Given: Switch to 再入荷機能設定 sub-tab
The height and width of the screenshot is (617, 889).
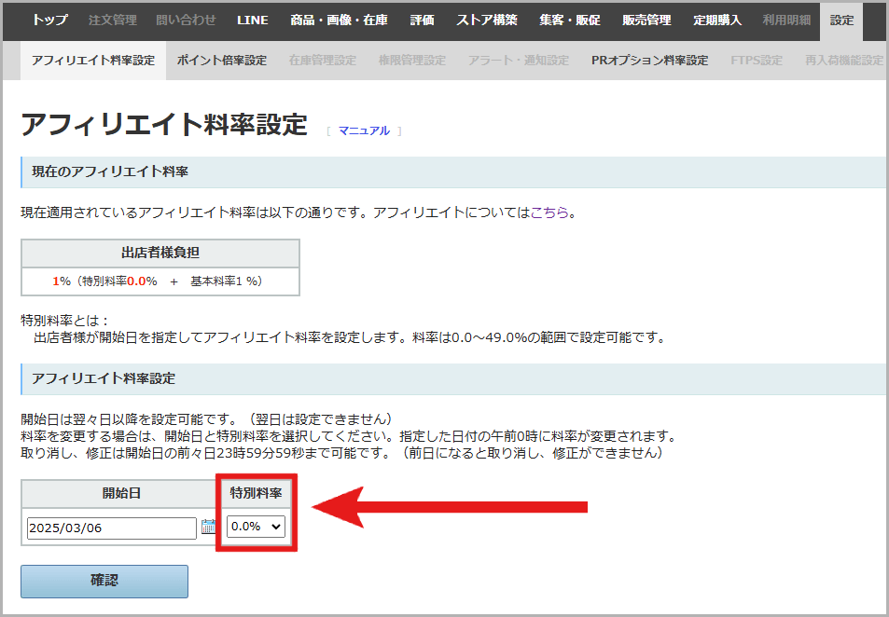Looking at the screenshot, I should (x=844, y=61).
